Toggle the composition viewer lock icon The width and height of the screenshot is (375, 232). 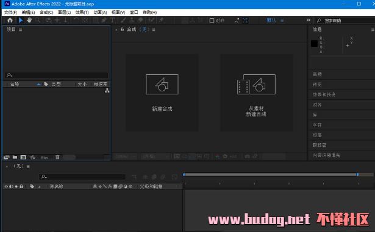(x=122, y=29)
